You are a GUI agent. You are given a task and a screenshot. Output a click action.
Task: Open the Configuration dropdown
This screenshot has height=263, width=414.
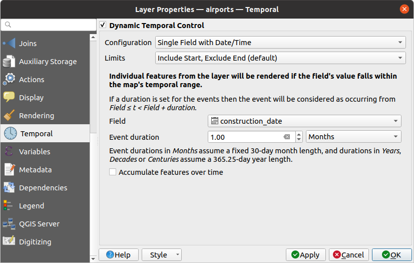click(x=280, y=43)
